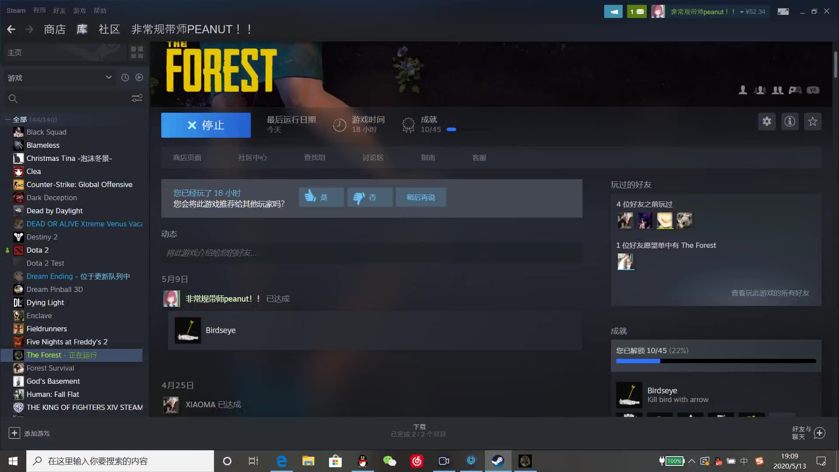Screen dimensions: 839x472
Task: Toggle the ready-to-play filter icon
Action: coord(139,77)
